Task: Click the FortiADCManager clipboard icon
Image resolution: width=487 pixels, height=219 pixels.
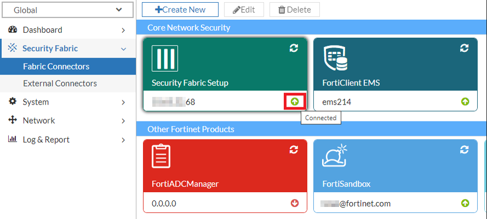Action: tap(161, 157)
